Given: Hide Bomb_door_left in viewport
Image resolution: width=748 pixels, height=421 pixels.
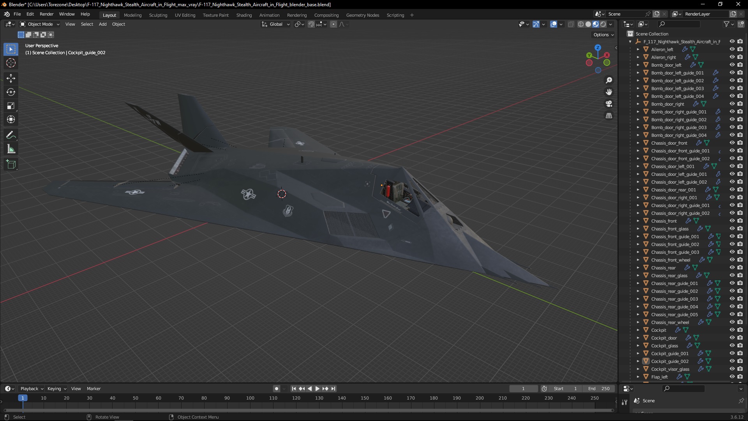Looking at the screenshot, I should point(732,65).
